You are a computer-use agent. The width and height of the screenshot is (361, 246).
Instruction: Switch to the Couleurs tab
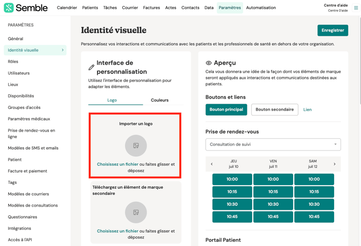pyautogui.click(x=159, y=100)
